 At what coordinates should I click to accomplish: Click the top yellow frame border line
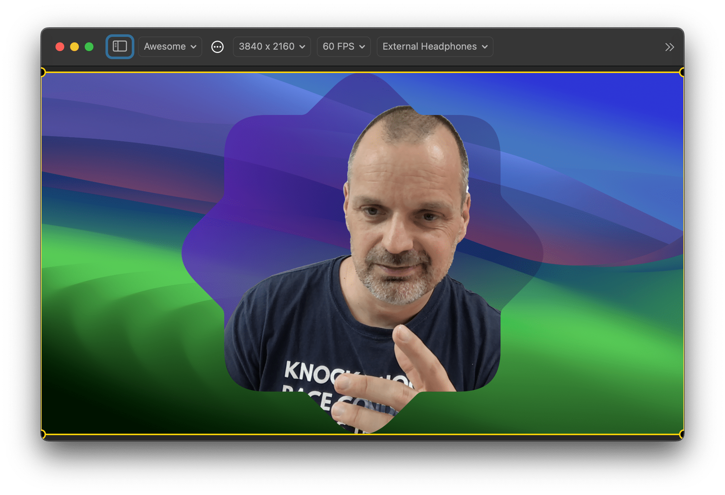(x=219, y=72)
